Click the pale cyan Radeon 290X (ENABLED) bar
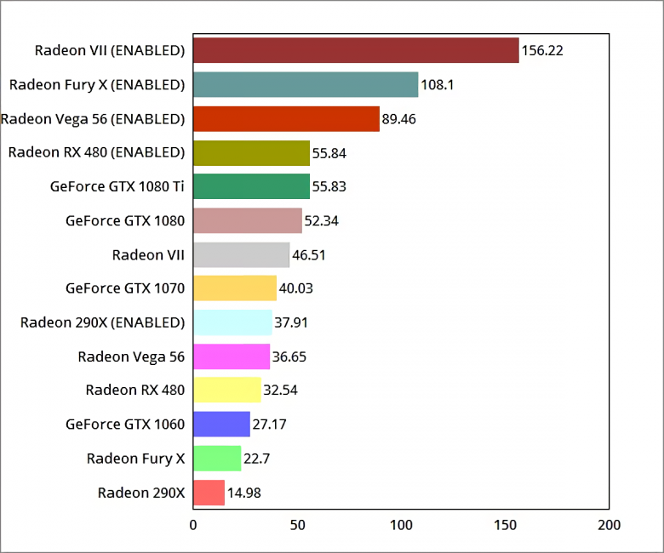Screen dimensions: 664x553 point(232,322)
